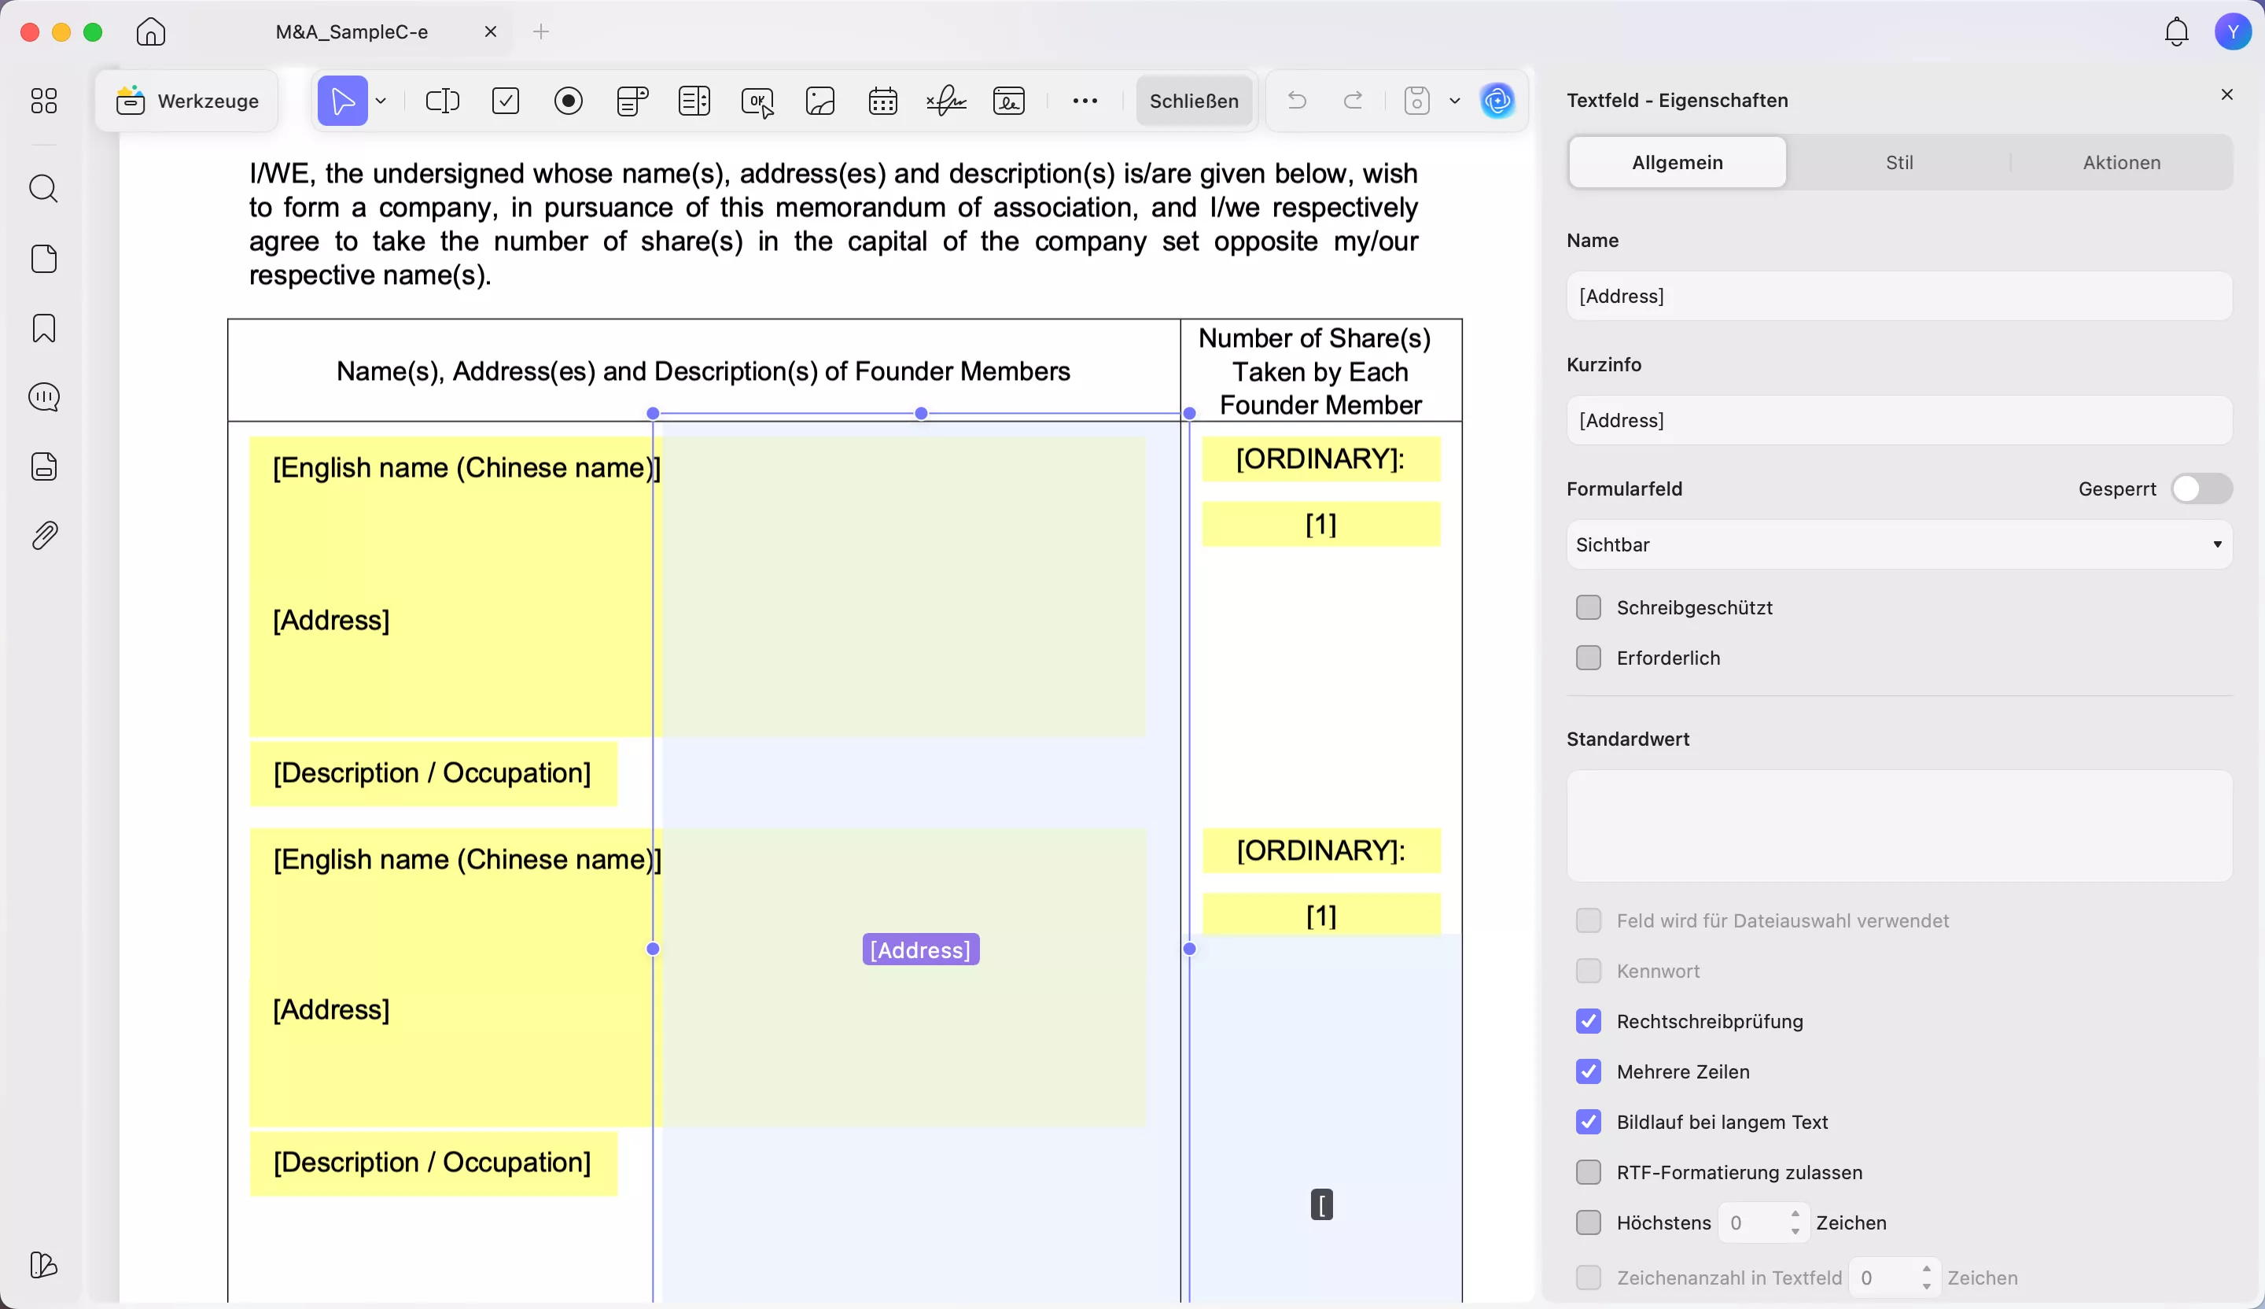Switch to the Stil tab
This screenshot has width=2265, height=1309.
click(1899, 163)
